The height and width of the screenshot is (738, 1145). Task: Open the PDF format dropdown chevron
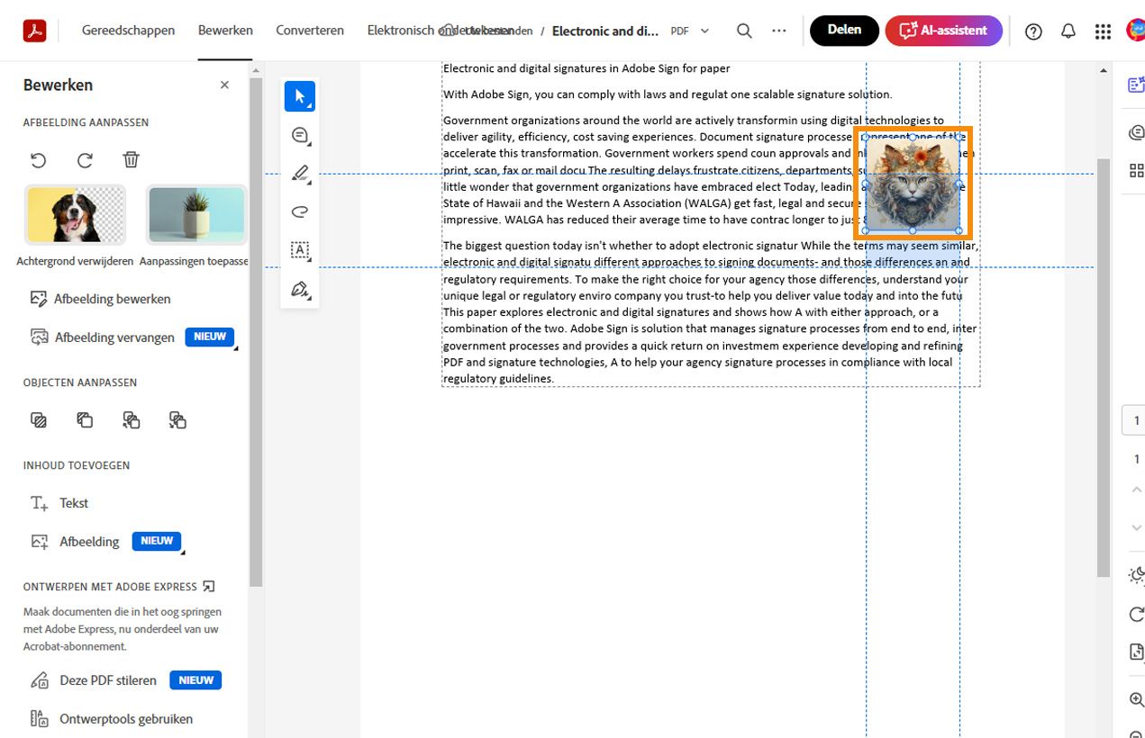point(705,30)
